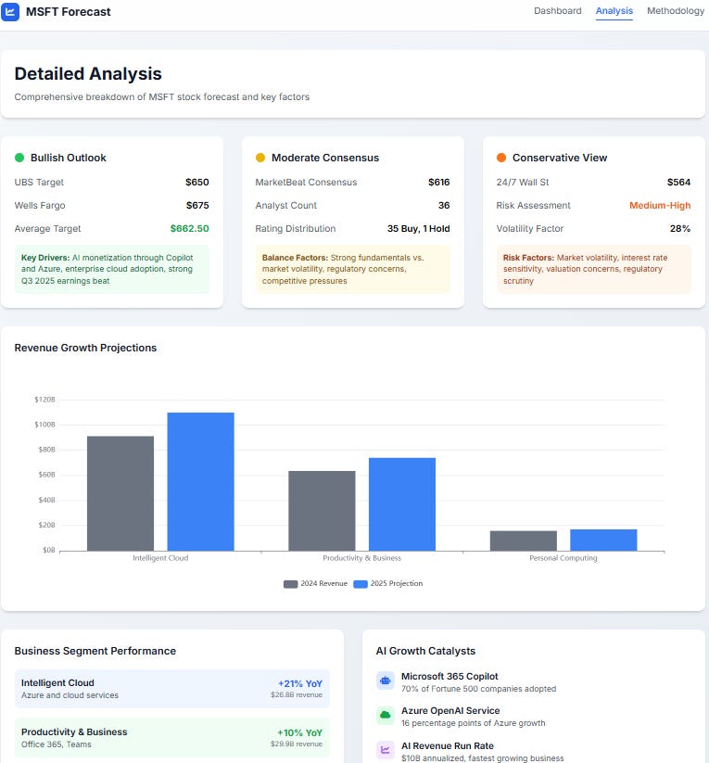The image size is (709, 763).
Task: Click the Key Drivers green info box
Action: tap(112, 269)
